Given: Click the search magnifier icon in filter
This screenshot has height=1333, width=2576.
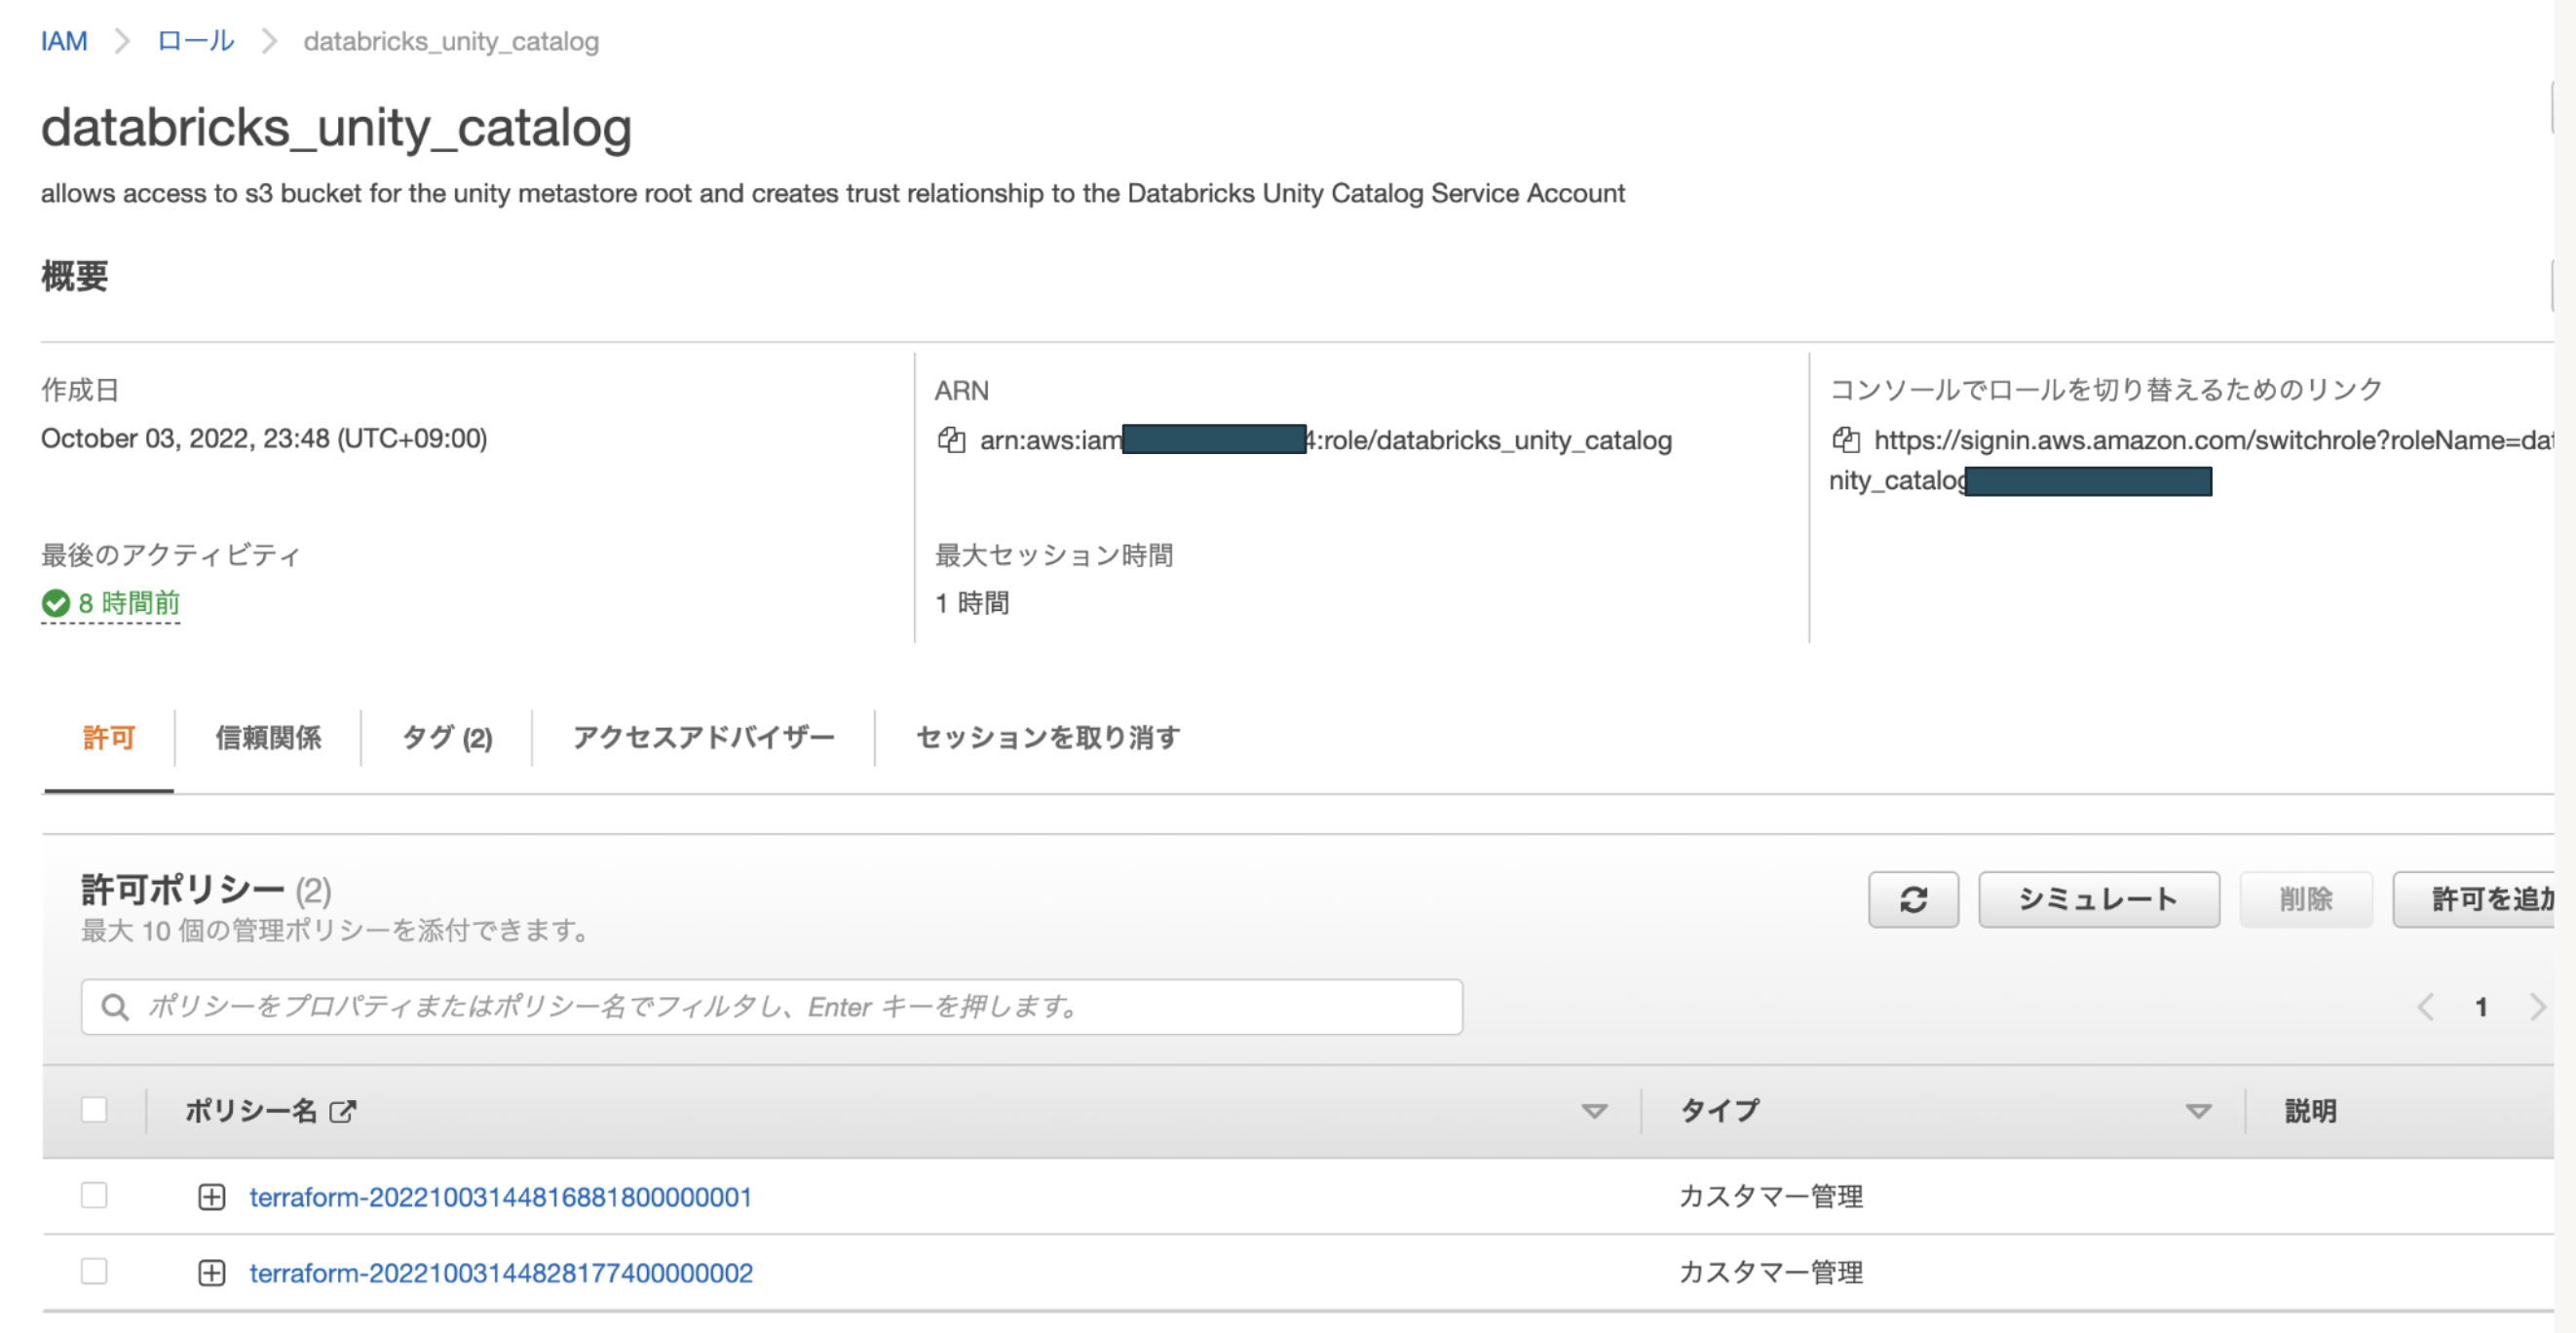Looking at the screenshot, I should click(115, 1007).
